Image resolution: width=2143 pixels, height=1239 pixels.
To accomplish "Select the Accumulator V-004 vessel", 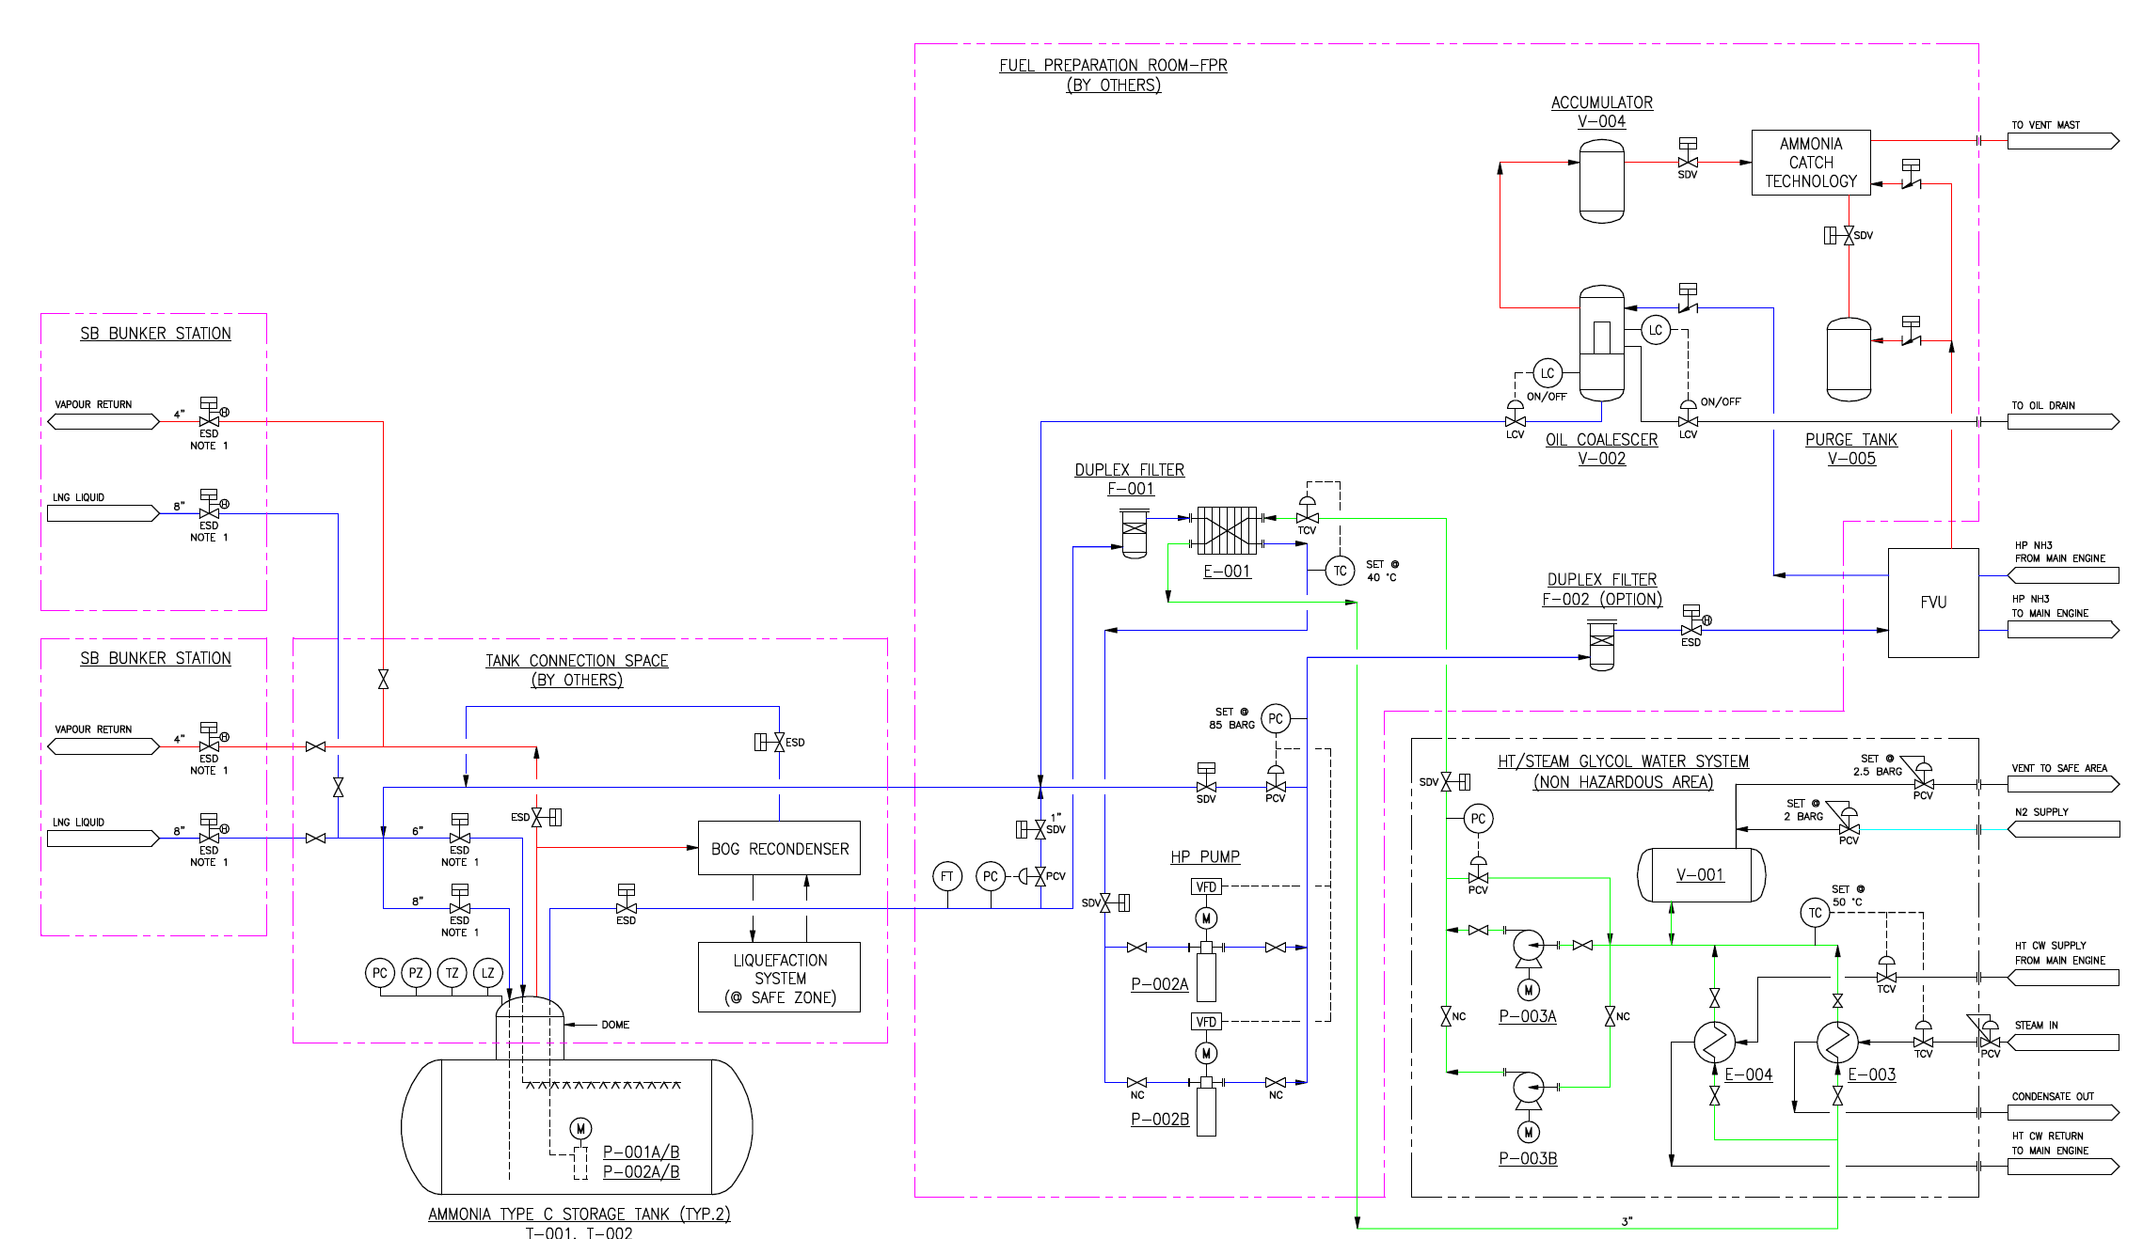I will (x=1601, y=181).
